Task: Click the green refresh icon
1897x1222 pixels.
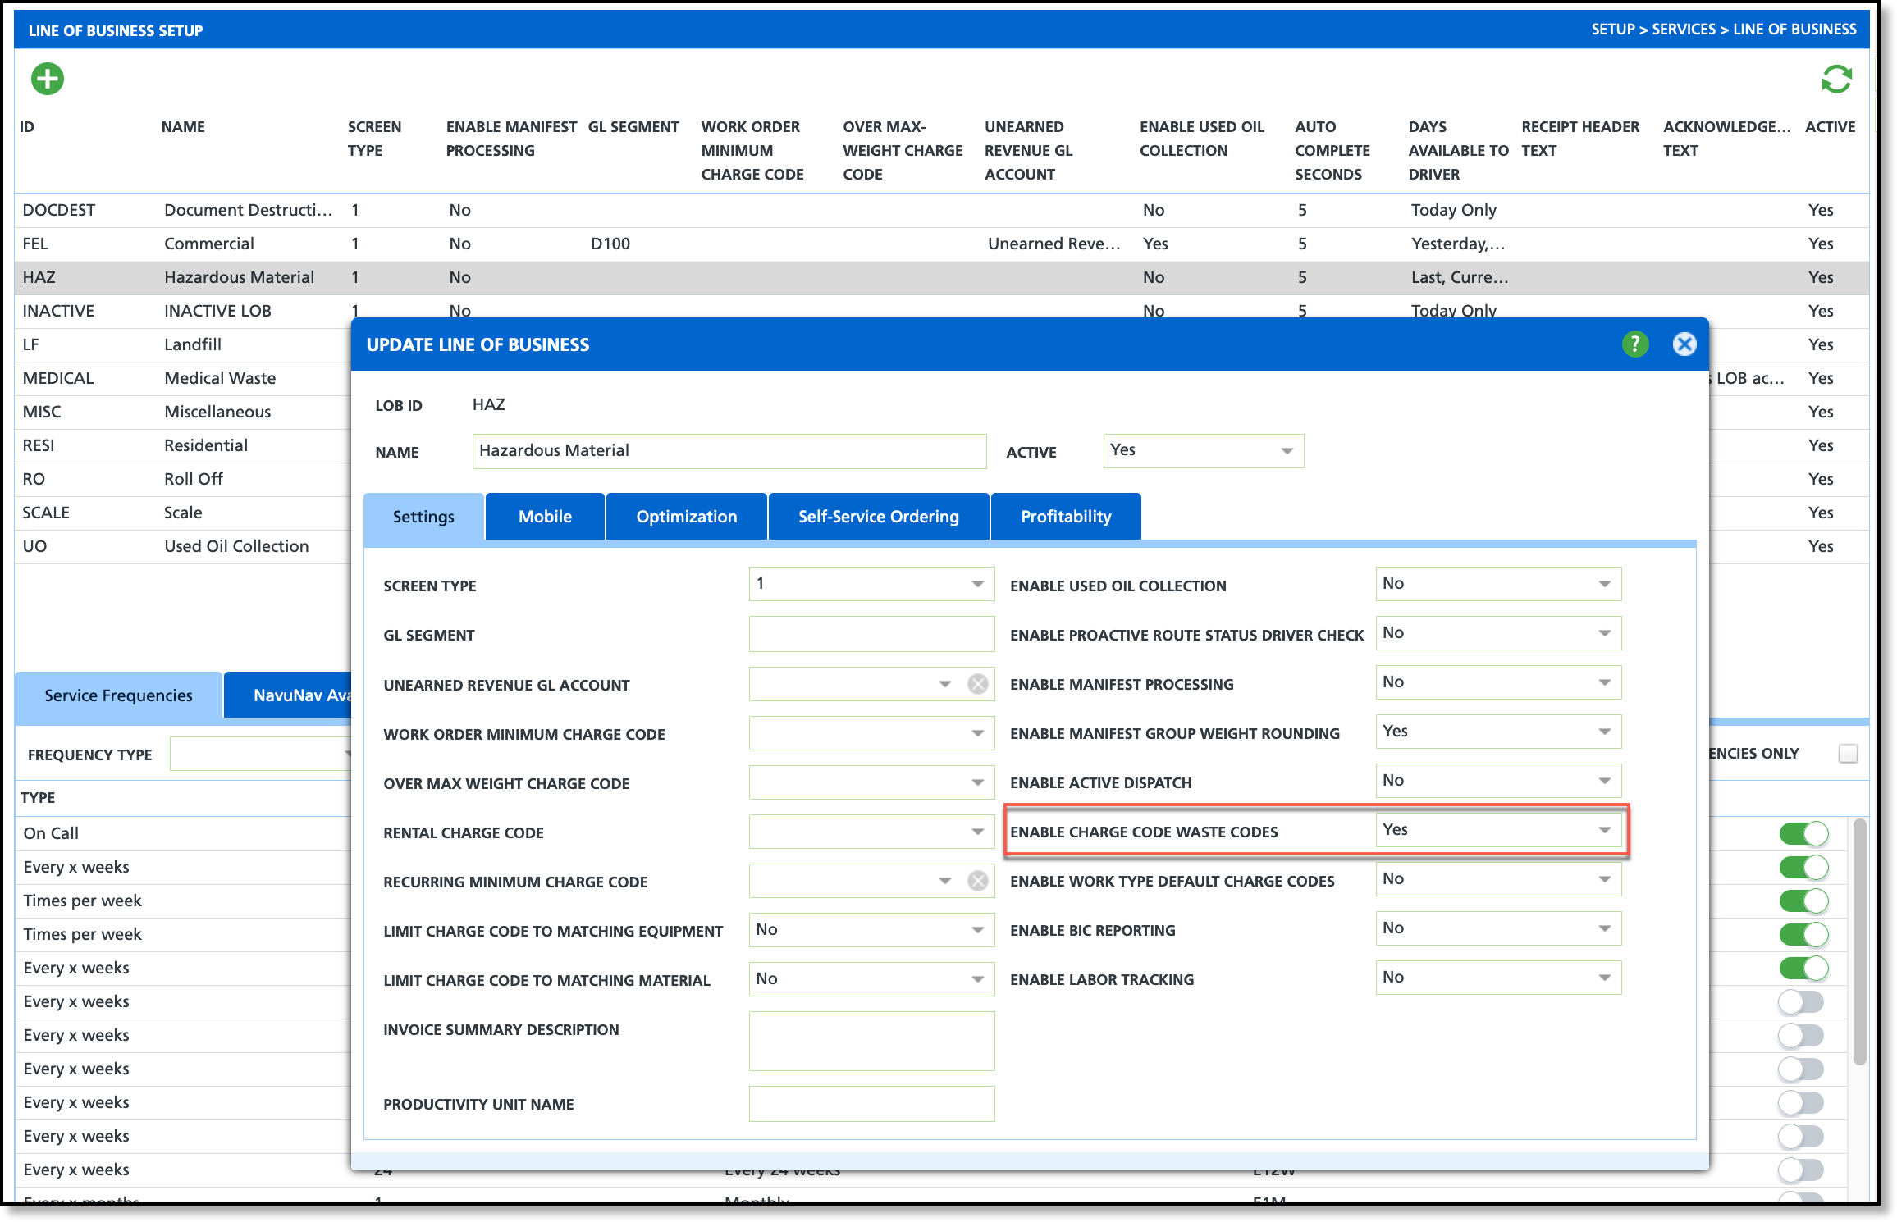Action: pos(1836,80)
